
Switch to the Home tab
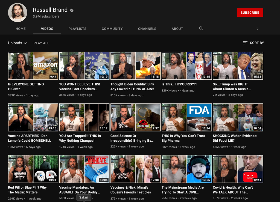(x=21, y=29)
